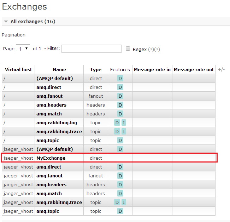This screenshot has width=230, height=222.
Task: Open the first Regex help (?) link
Action: click(151, 50)
